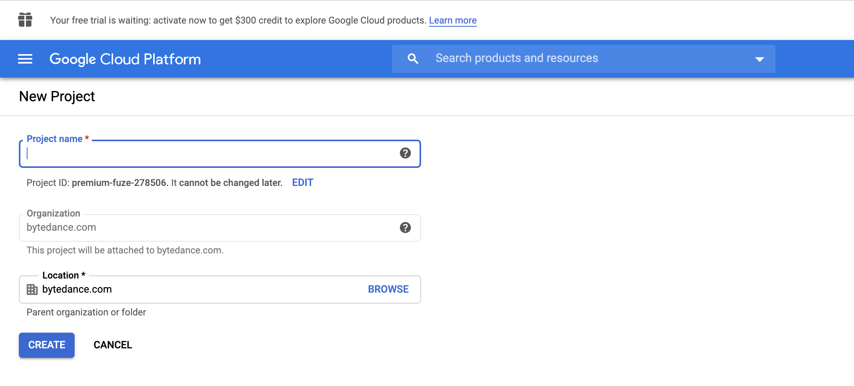Click the free trial banner message text
This screenshot has width=854, height=386.
(238, 20)
